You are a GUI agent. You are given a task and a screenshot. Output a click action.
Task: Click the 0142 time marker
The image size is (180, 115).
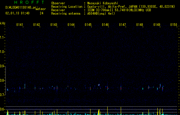pos(37,25)
